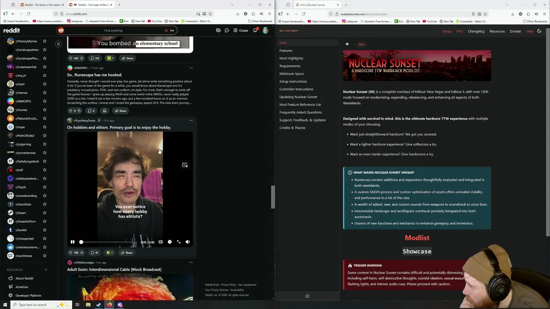
Task: Reload the Nuclear Sunset page
Action: pos(303,14)
